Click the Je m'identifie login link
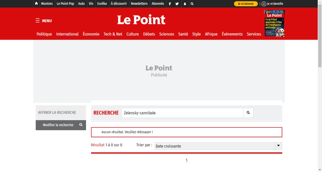This screenshot has width=322, height=172. 275,4
